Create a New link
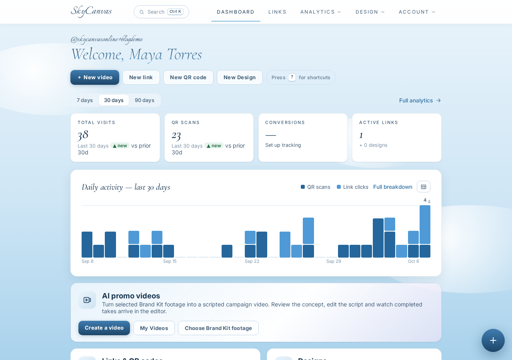The image size is (512, 360). (x=141, y=77)
